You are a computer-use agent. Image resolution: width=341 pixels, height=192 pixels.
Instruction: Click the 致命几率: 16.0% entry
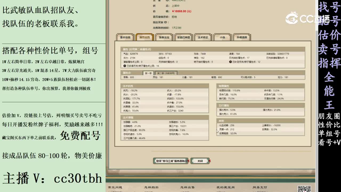[x=228, y=94]
